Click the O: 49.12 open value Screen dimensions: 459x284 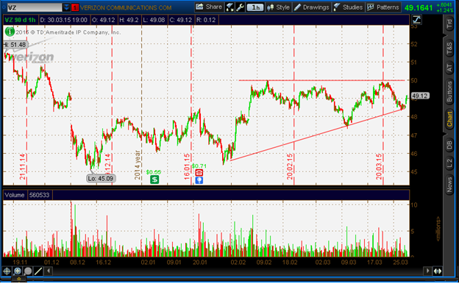pos(103,20)
